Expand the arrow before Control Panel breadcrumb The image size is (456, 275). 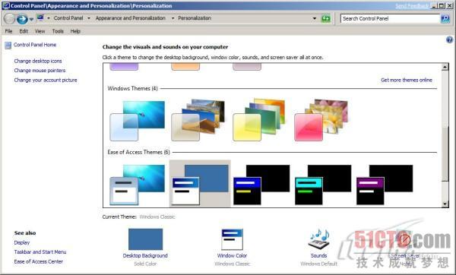[49, 18]
